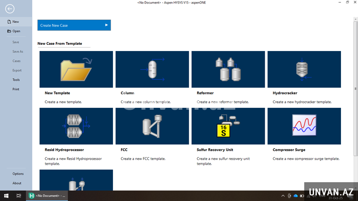Screen dimensions: 358x201
Task: Click the Windows Start button
Action: pyautogui.click(x=6, y=196)
